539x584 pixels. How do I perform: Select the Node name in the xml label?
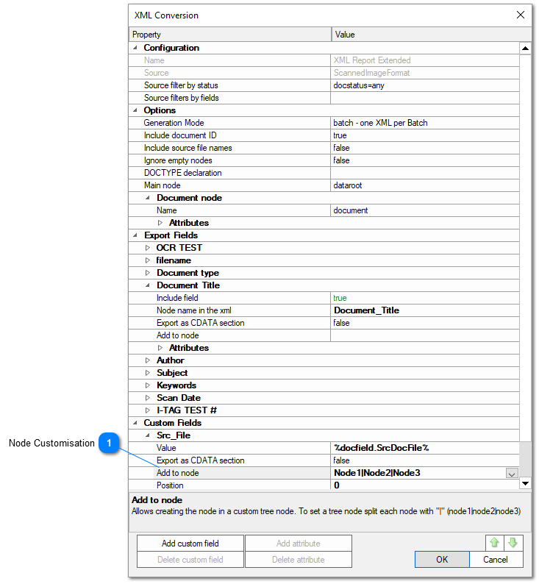[193, 310]
